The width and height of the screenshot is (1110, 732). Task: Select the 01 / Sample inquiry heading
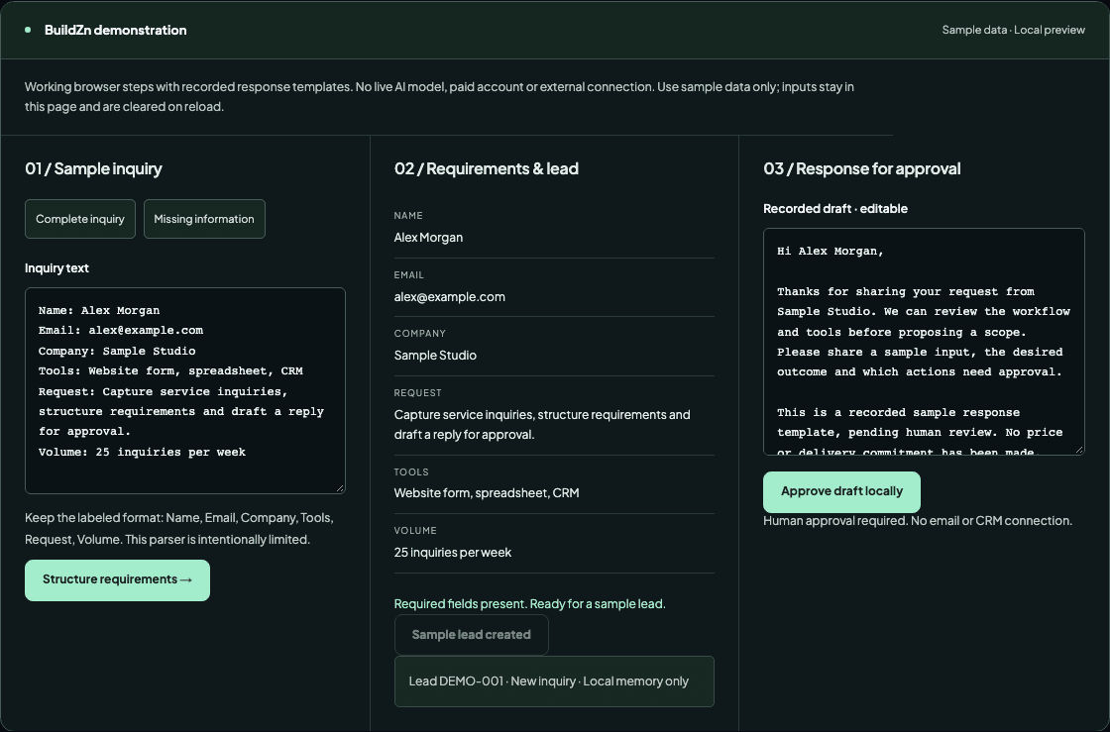(93, 168)
